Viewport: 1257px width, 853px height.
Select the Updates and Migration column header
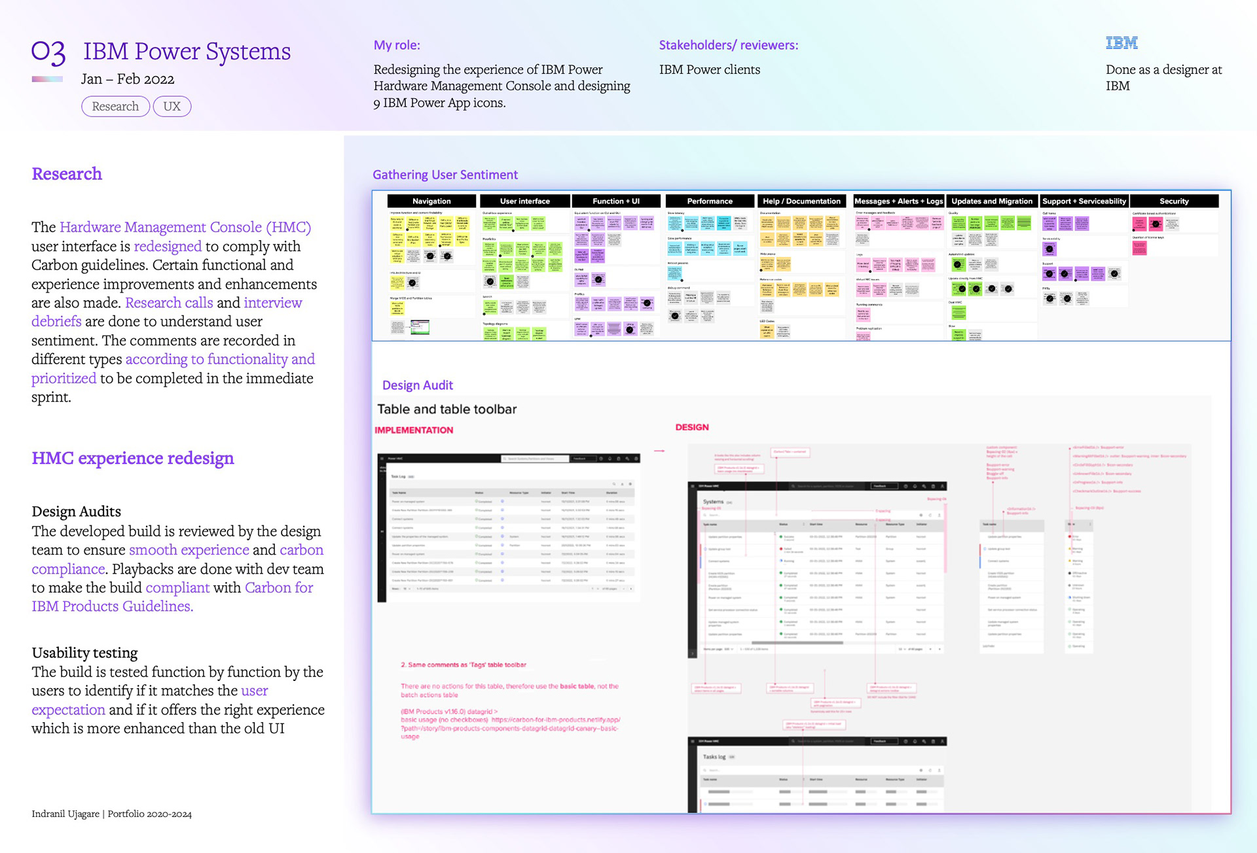click(x=992, y=201)
